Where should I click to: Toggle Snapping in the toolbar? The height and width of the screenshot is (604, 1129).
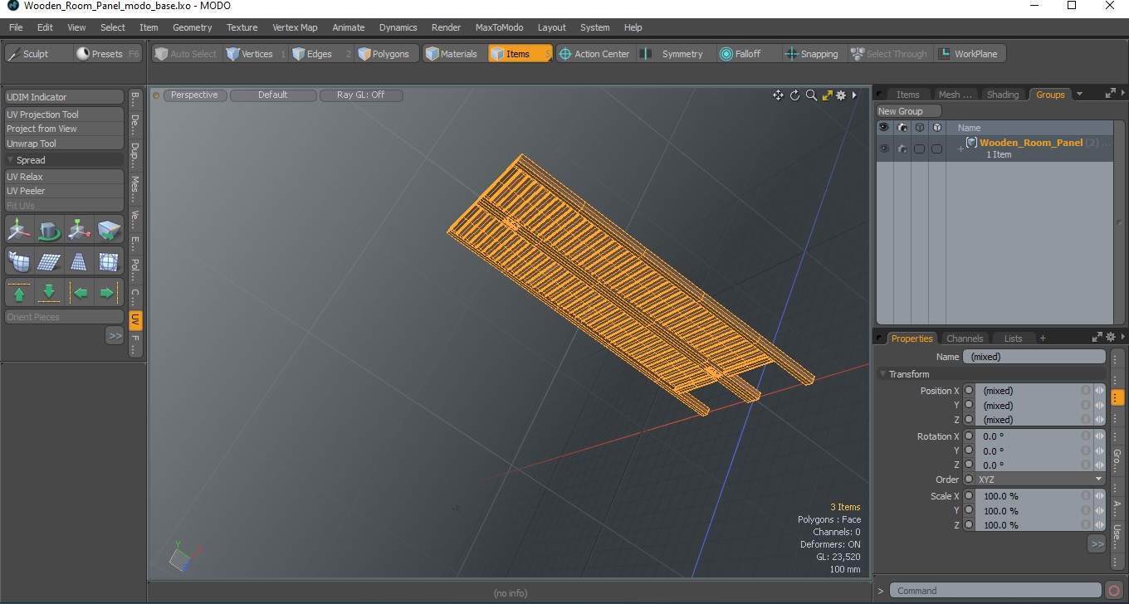tap(812, 54)
